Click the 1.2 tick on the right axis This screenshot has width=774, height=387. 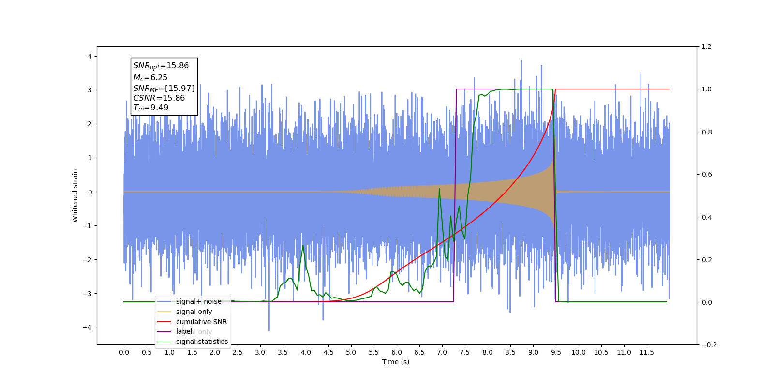coord(706,47)
